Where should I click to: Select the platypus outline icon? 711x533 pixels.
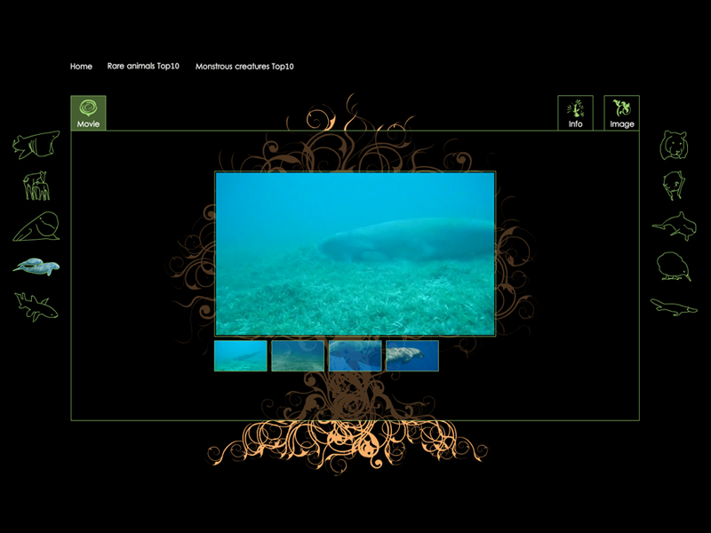pyautogui.click(x=674, y=306)
